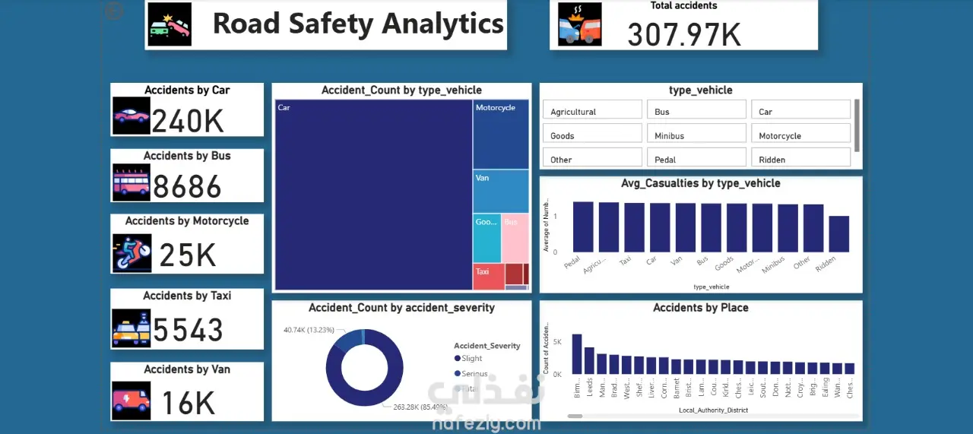
Task: Click the taxi icon in Accidents by Taxi
Action: coord(132,328)
